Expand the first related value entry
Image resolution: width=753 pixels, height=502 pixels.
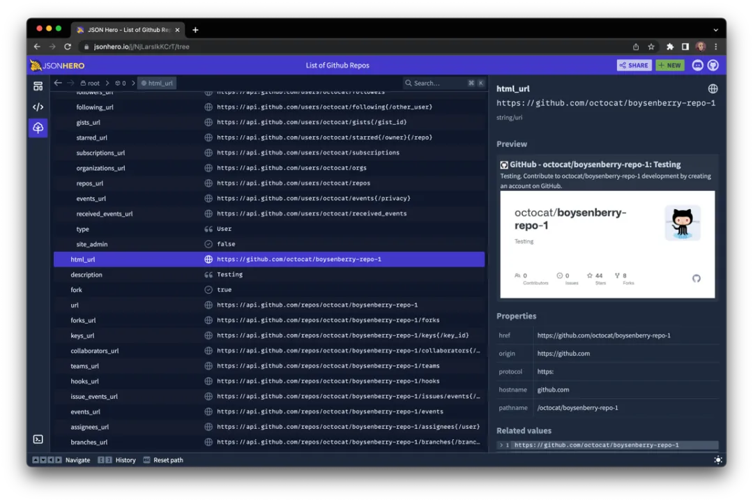tap(501, 445)
